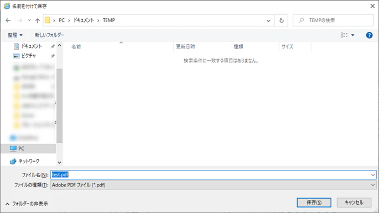Select ネットワーク in the navigation pane
This screenshot has height=213, width=379.
coord(29,161)
